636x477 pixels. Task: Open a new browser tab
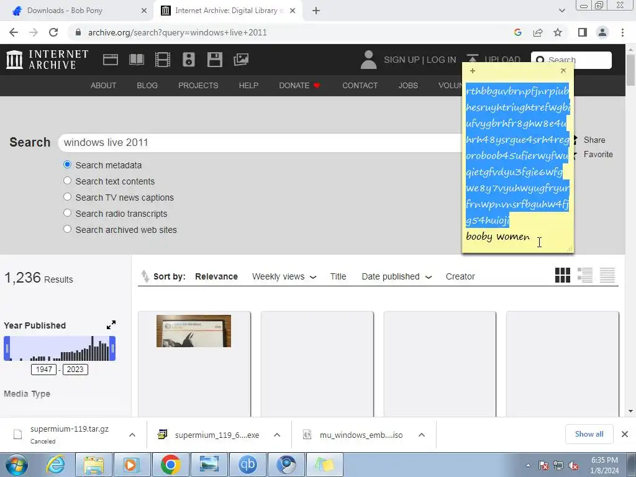[316, 11]
